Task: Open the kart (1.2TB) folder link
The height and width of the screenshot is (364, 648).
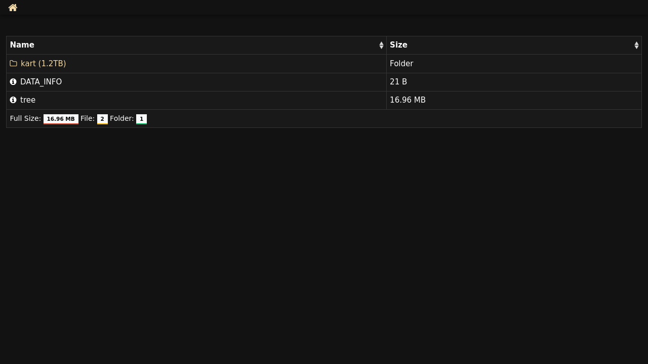Action: click(43, 64)
